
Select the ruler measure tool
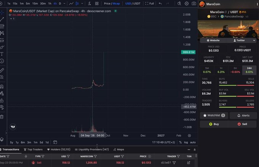coord(2,70)
